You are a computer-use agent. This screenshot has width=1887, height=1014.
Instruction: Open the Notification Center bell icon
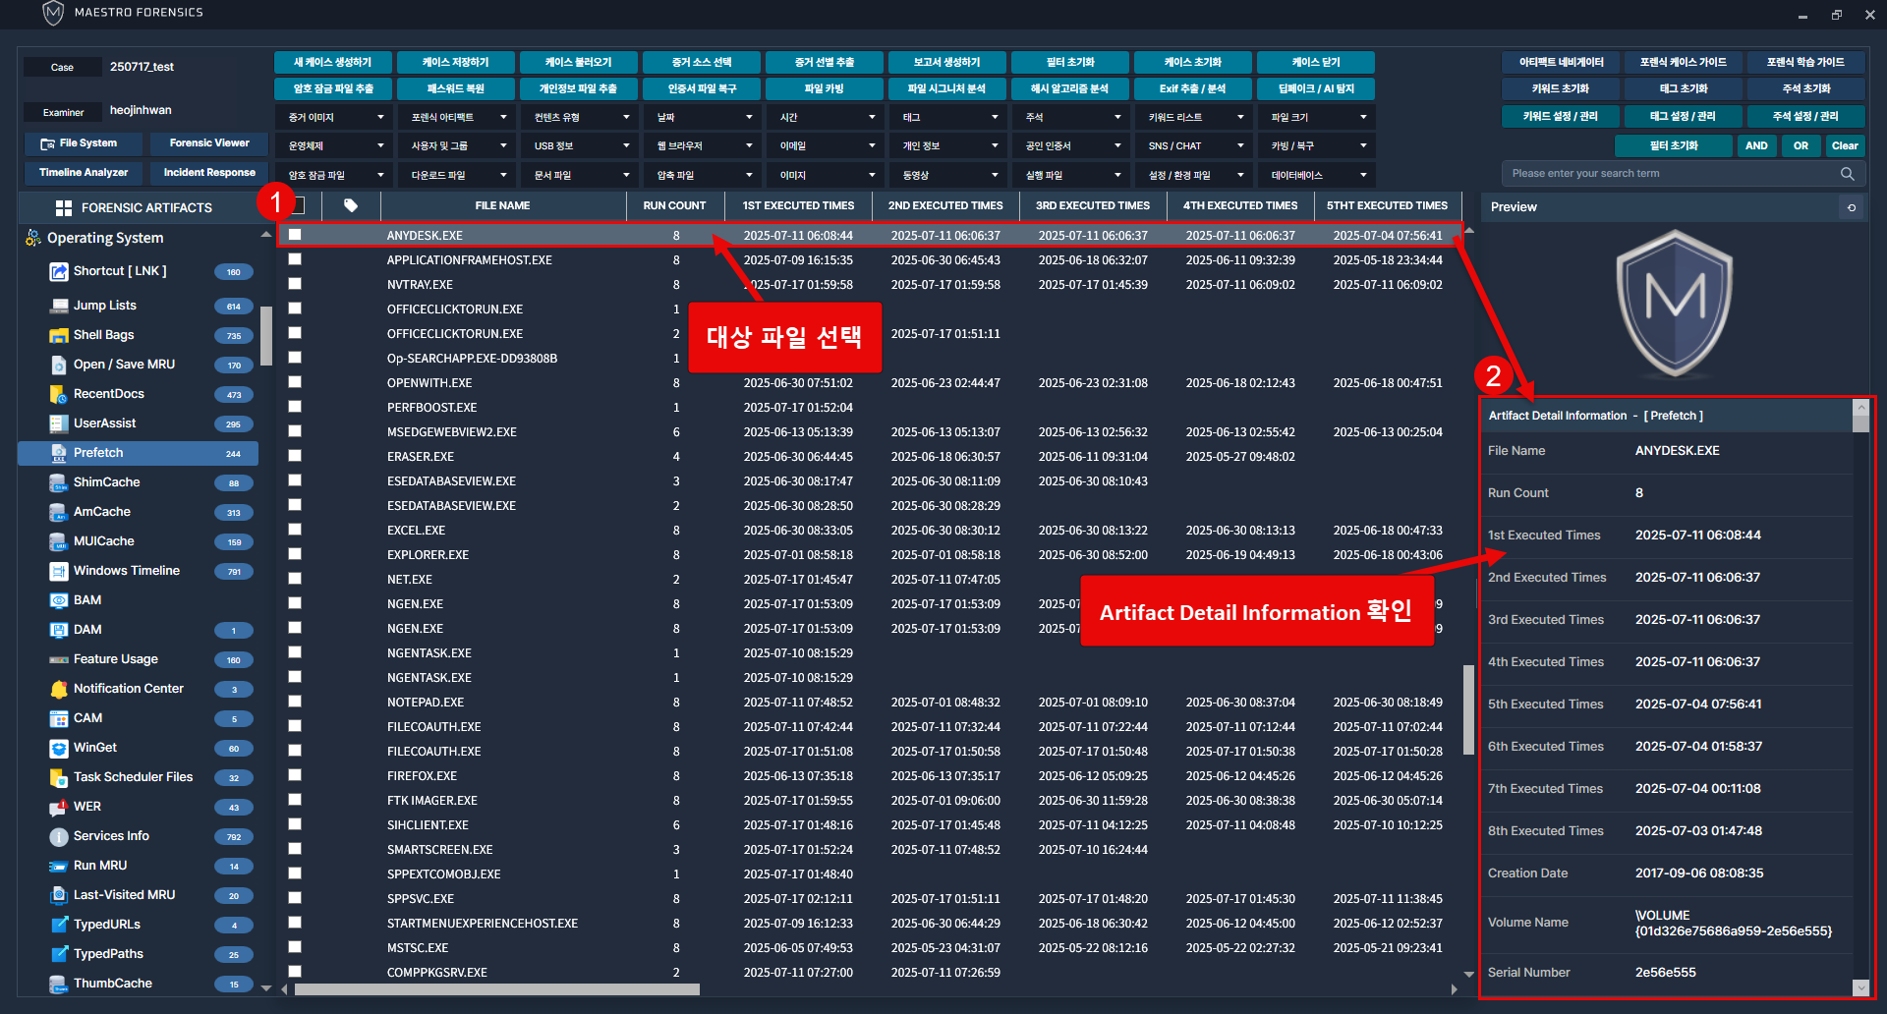coord(59,689)
